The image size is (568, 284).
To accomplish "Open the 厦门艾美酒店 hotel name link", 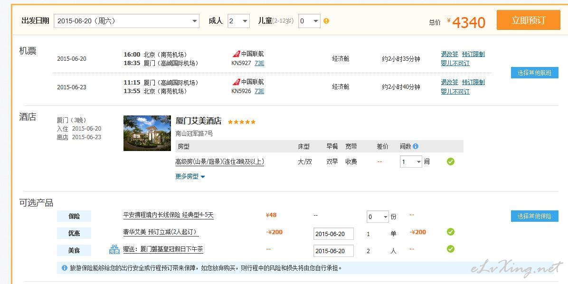I will pyautogui.click(x=199, y=121).
